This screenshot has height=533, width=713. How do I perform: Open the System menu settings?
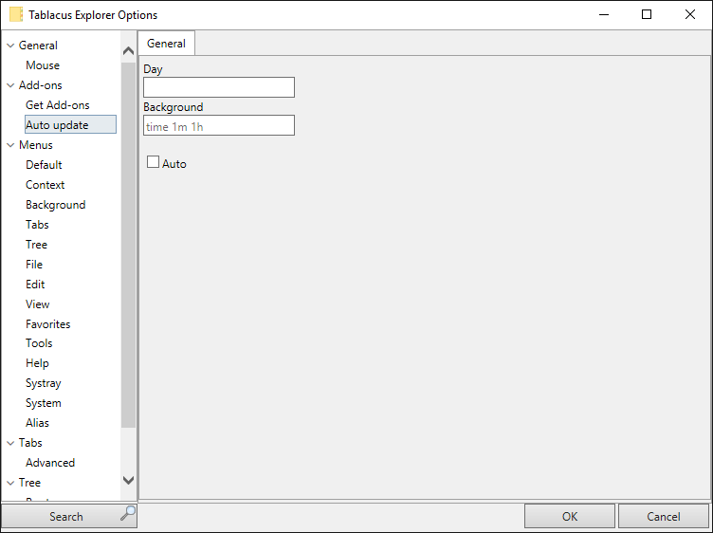pos(44,403)
